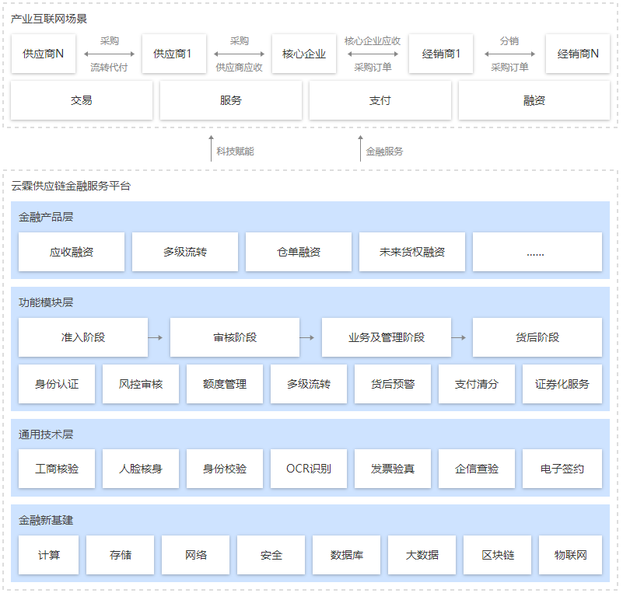Click 多级流转 in 金融产品层

[x=185, y=252]
